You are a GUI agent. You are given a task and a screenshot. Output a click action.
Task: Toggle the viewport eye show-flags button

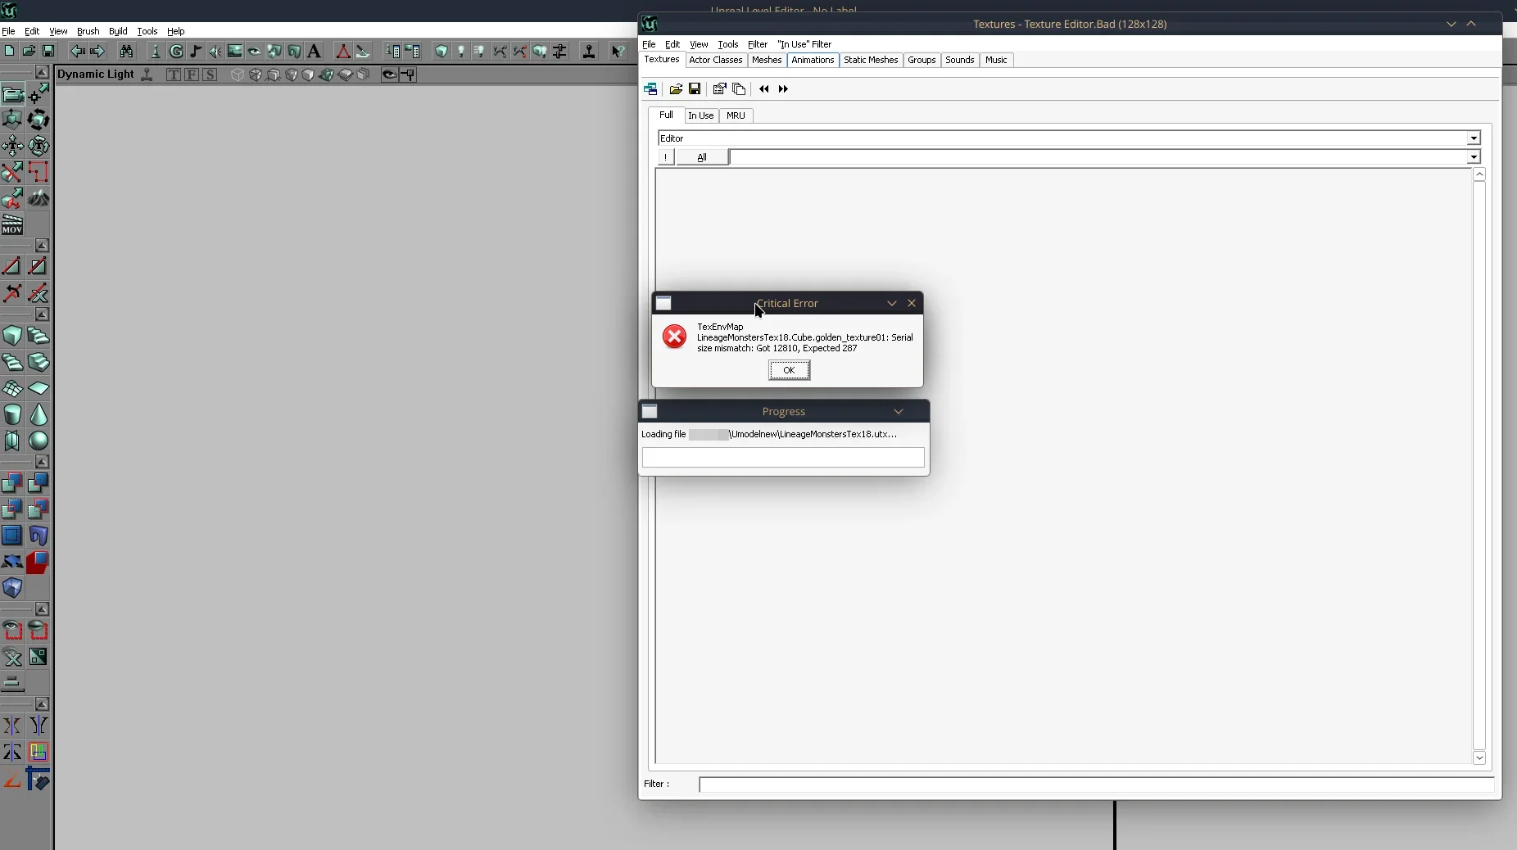389,75
